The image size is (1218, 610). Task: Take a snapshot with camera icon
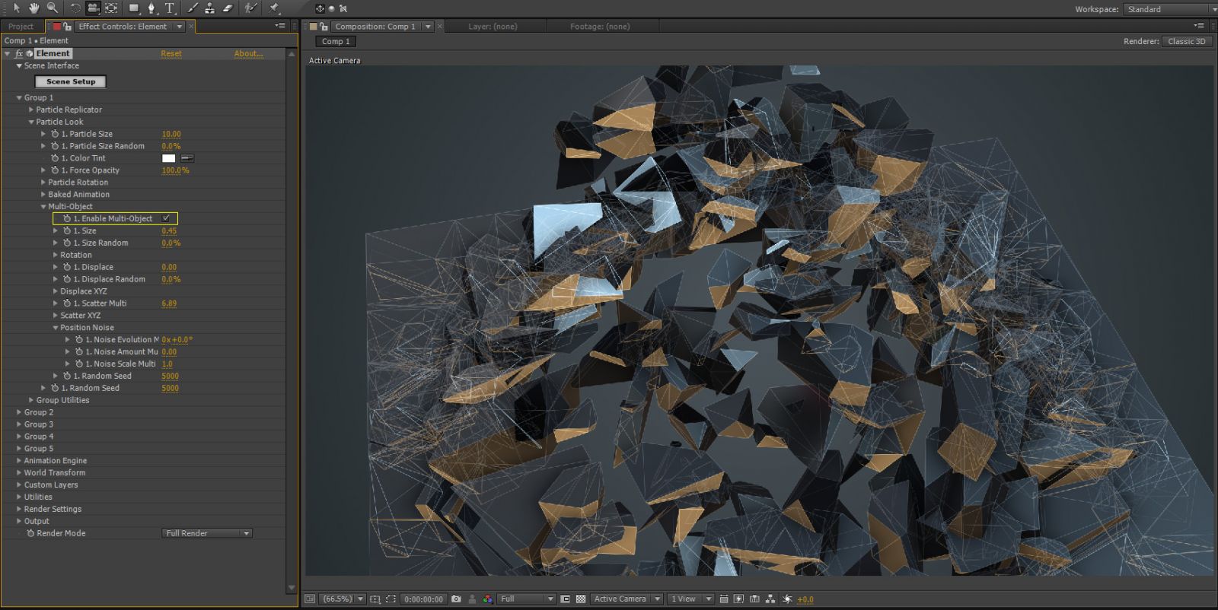[x=456, y=599]
